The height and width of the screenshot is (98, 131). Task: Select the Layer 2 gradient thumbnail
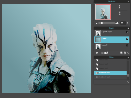pos(98,40)
